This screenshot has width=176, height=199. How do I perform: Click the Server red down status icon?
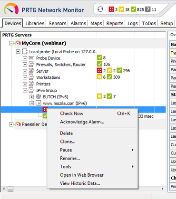99,70
